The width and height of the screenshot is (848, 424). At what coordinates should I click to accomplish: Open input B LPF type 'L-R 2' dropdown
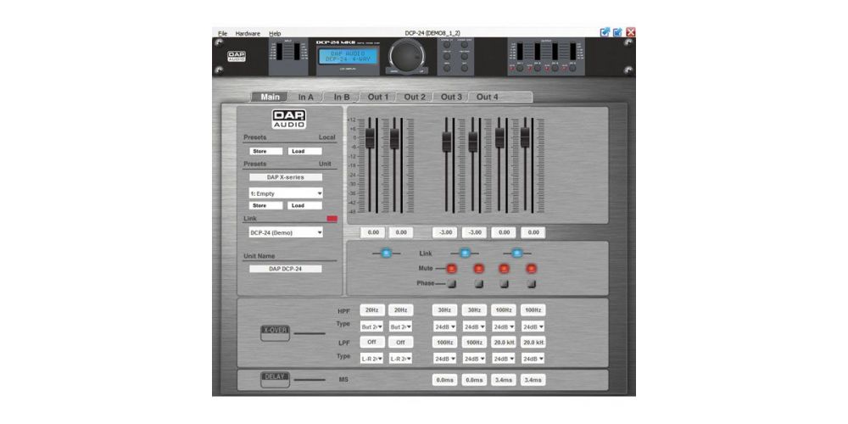pos(401,359)
